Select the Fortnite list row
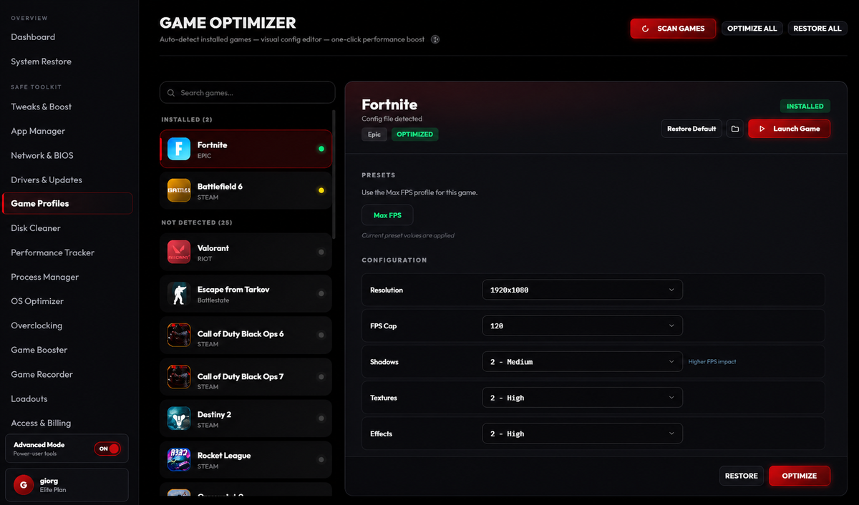The image size is (859, 505). 246,149
